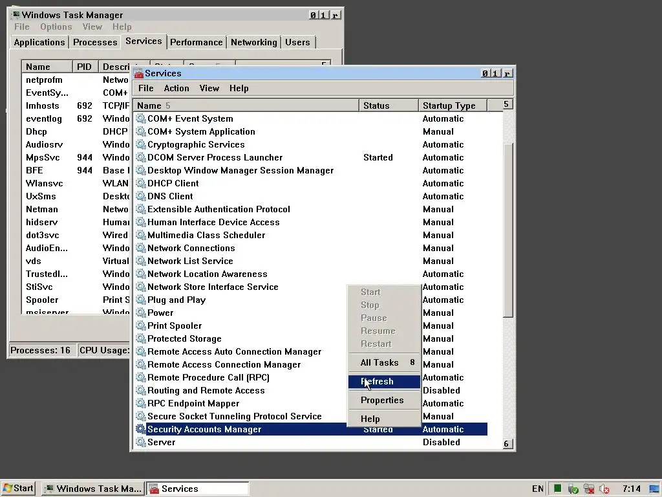This screenshot has width=662, height=497.
Task: Choose Refresh in the context menu
Action: click(x=384, y=381)
